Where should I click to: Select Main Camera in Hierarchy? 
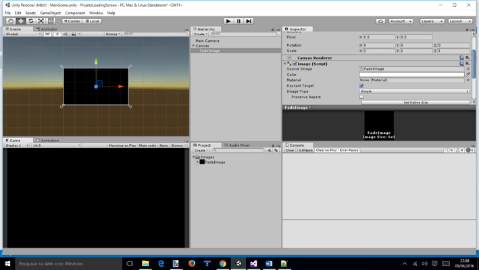pos(207,41)
